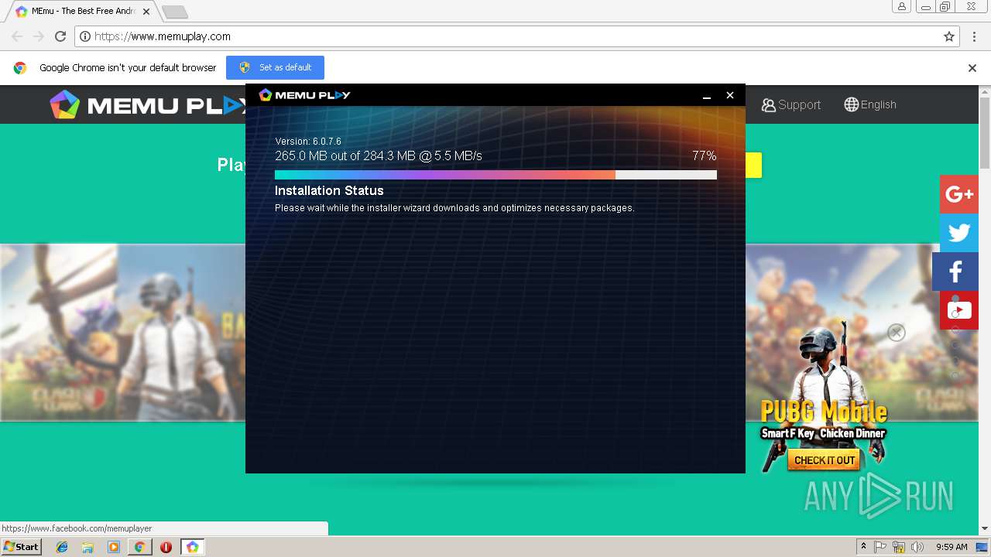
Task: Close the MEmu installer window
Action: (729, 95)
